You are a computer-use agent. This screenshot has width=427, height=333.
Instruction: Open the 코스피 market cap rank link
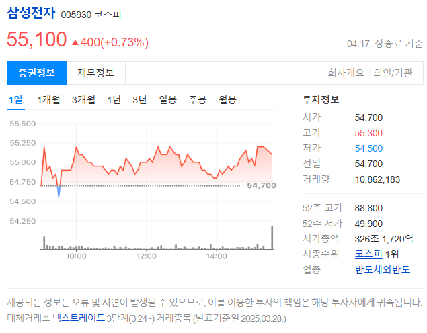[368, 254]
